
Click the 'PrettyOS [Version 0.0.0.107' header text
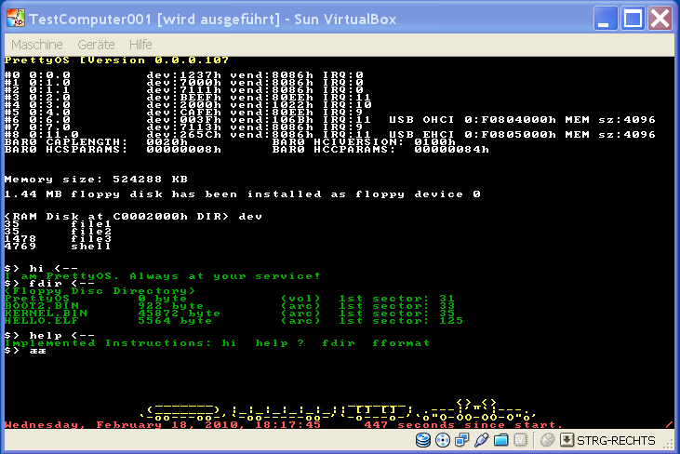pos(116,60)
